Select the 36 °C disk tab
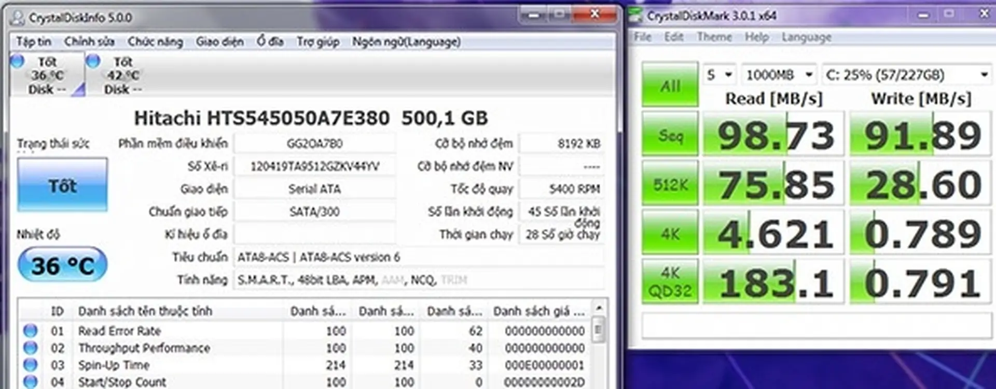The height and width of the screenshot is (389, 996). (x=47, y=75)
